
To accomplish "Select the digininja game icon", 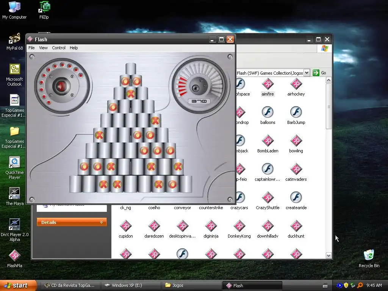I will tap(211, 226).
